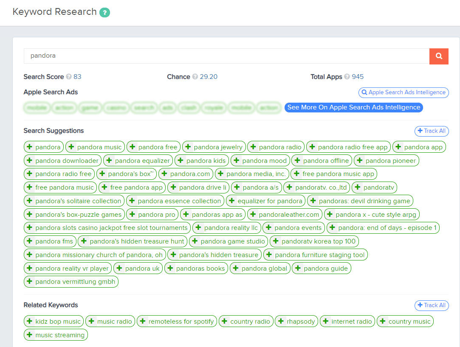Click the plus icon on 'pandora.com'
This screenshot has width=460, height=347.
(164, 173)
